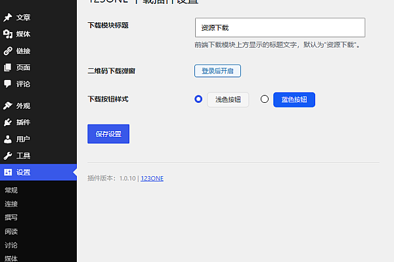This screenshot has height=262, width=394.
Task: Open the highlighted 设置 menu
Action: tap(38, 172)
